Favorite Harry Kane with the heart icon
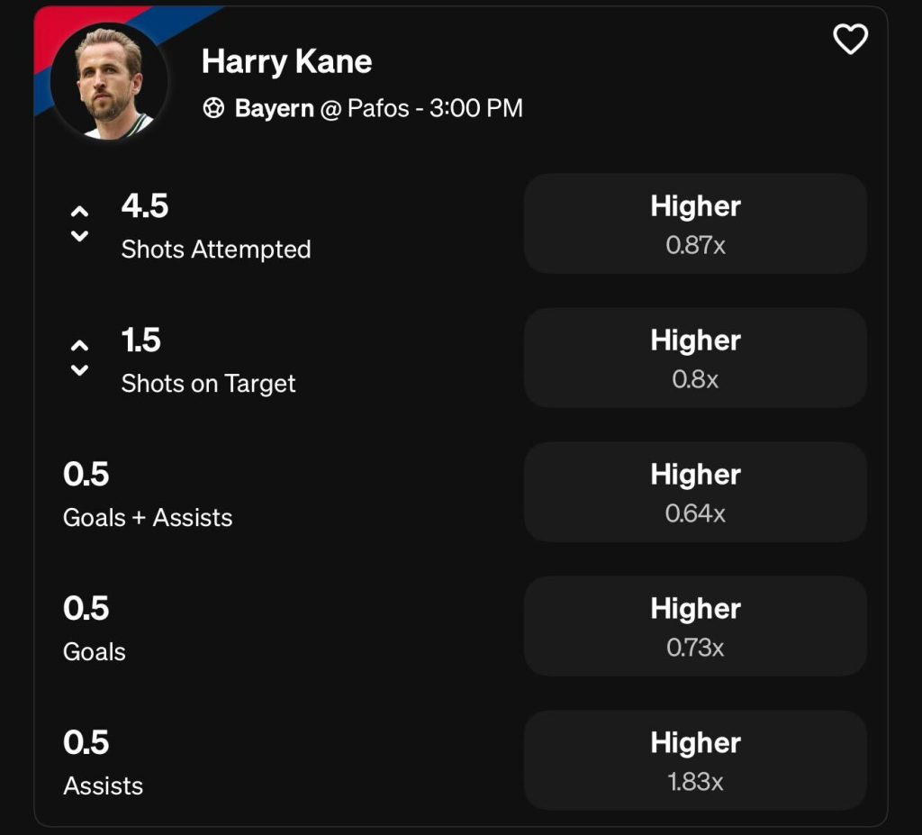The image size is (922, 835). (850, 40)
